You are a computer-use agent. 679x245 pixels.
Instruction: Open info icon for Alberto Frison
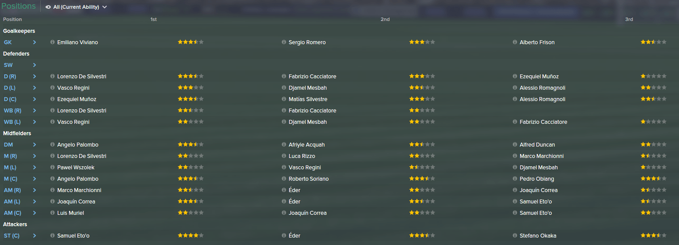515,42
